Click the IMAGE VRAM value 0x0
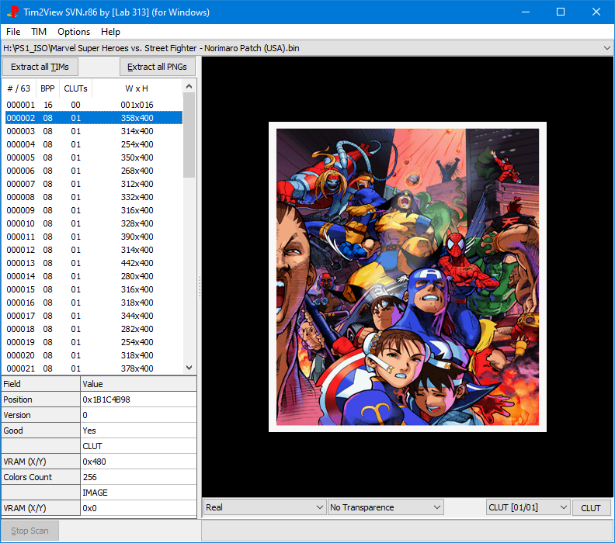The image size is (615, 543). click(138, 508)
